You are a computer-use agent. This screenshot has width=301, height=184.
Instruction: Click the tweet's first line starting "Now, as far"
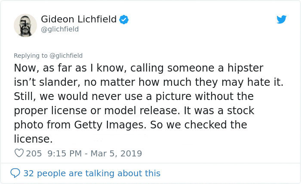point(138,68)
